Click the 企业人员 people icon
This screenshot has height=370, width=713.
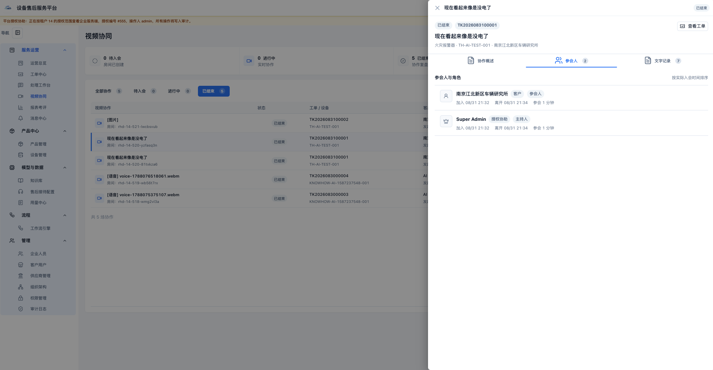coord(21,254)
